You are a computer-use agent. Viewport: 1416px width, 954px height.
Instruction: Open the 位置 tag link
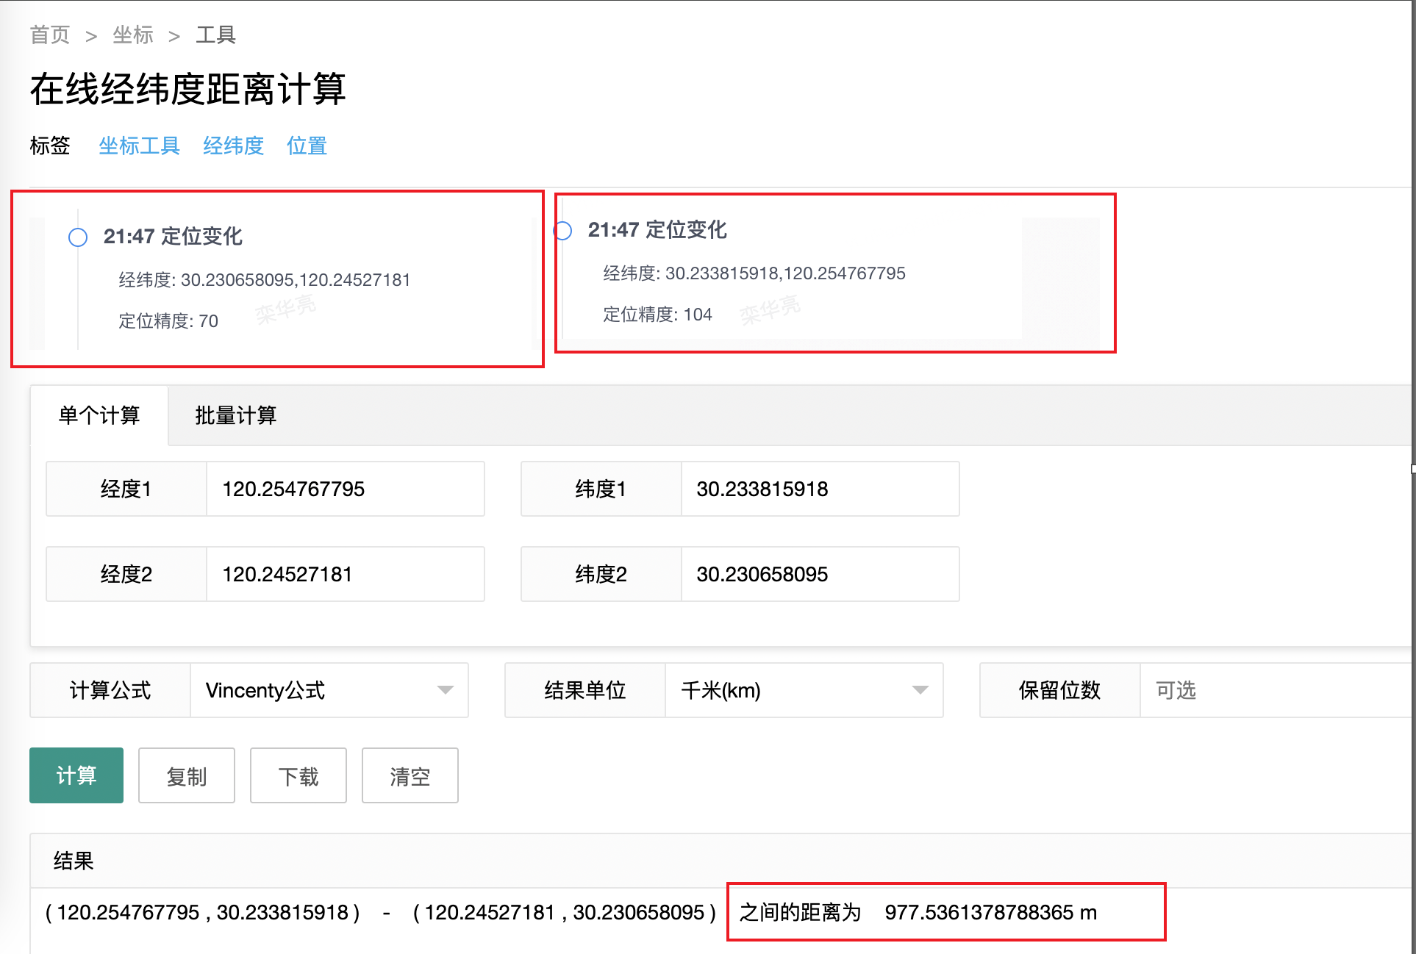(x=307, y=146)
